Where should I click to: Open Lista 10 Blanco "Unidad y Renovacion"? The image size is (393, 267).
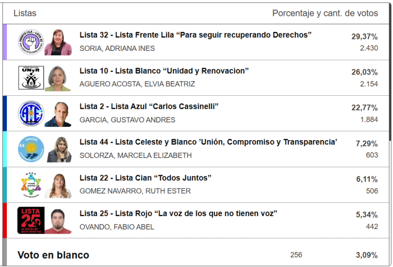click(x=164, y=71)
